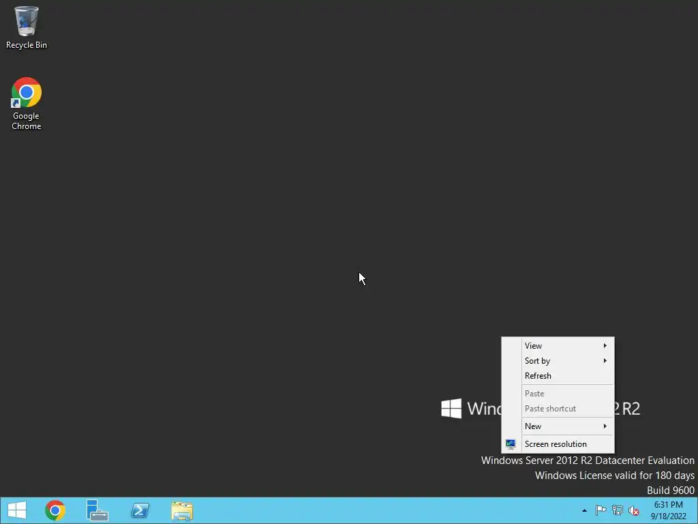Open Screen resolution from context menu
Viewport: 698px width, 524px height.
tap(558, 443)
